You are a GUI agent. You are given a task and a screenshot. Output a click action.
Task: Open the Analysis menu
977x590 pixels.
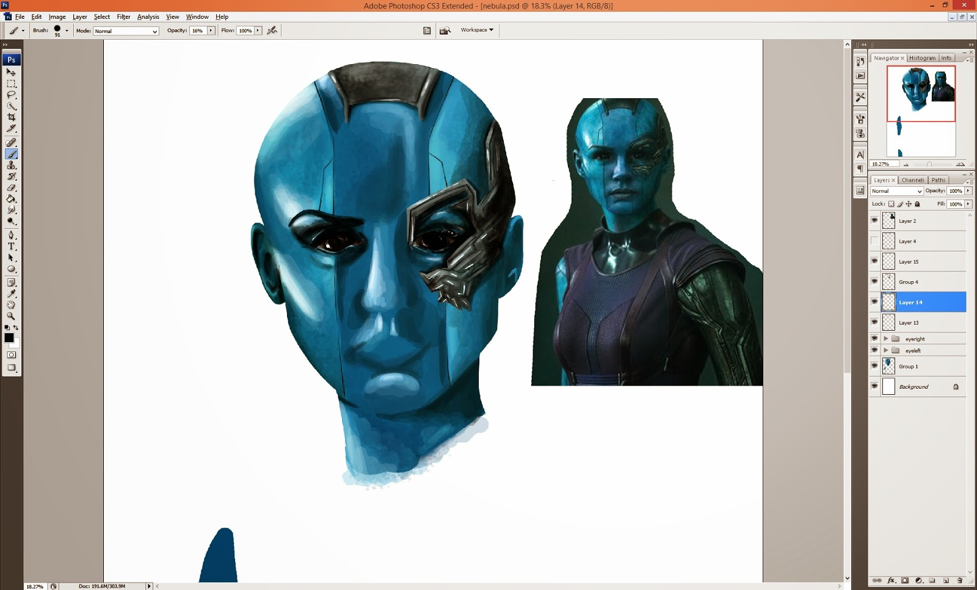coord(148,17)
